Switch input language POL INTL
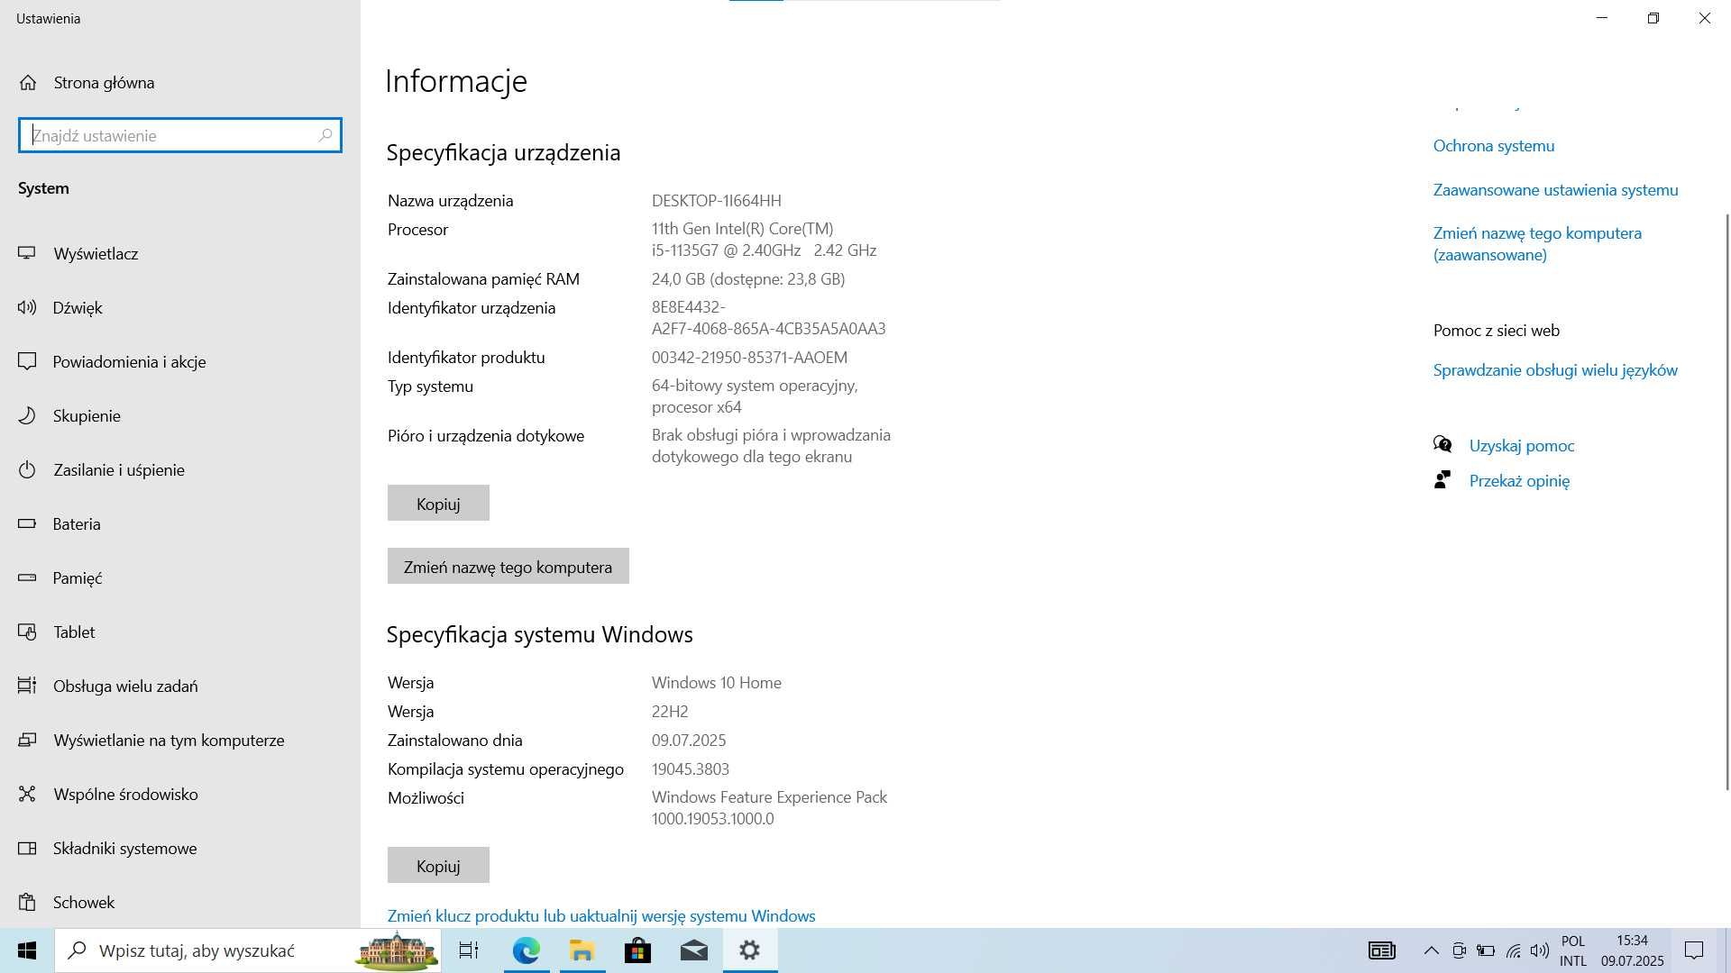The width and height of the screenshot is (1731, 973). point(1573,950)
